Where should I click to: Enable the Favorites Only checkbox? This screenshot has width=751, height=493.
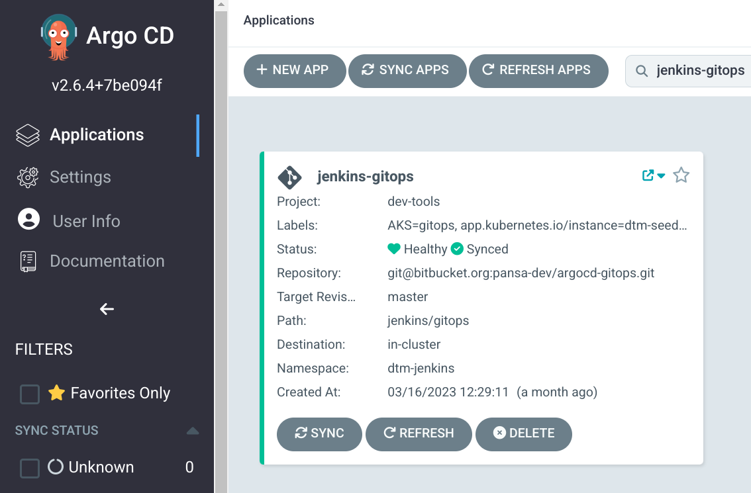point(30,394)
